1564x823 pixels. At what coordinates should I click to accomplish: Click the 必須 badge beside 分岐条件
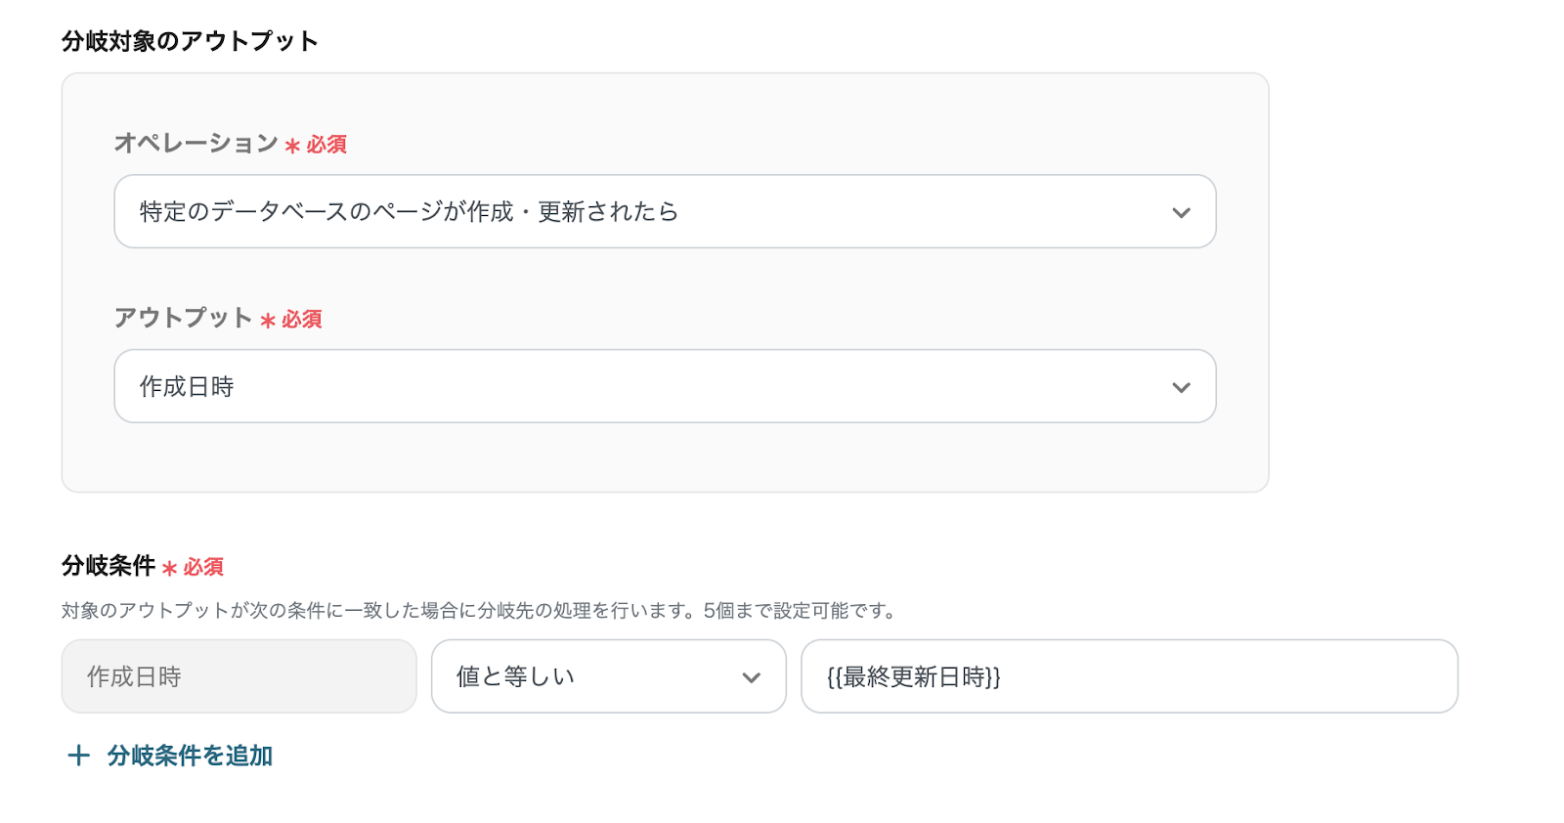[x=203, y=567]
